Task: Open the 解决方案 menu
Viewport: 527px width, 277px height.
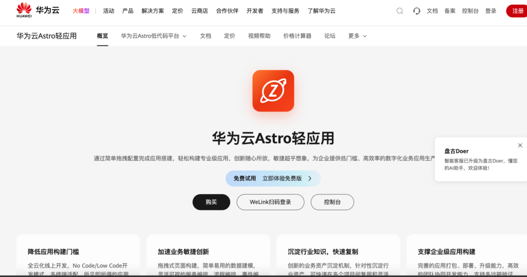Action: pos(152,11)
